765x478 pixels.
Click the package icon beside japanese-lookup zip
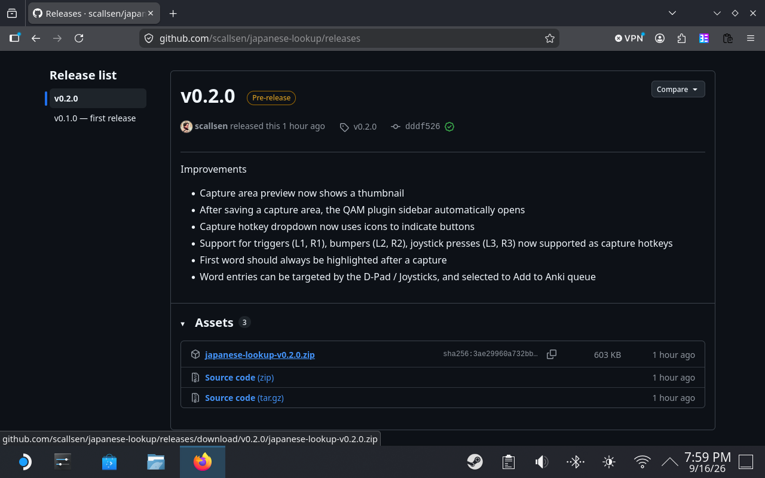(195, 354)
